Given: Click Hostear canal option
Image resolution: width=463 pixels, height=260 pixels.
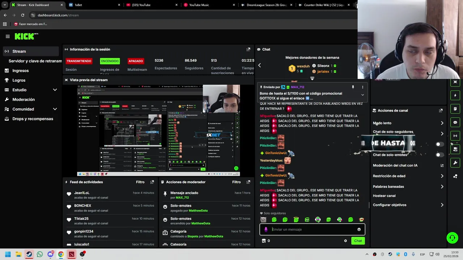Looking at the screenshot, I should [384, 196].
